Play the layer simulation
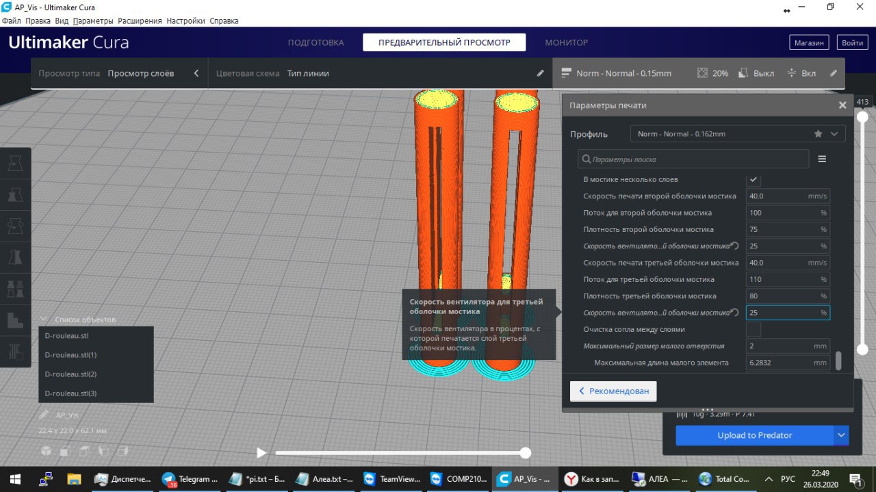 tap(261, 452)
